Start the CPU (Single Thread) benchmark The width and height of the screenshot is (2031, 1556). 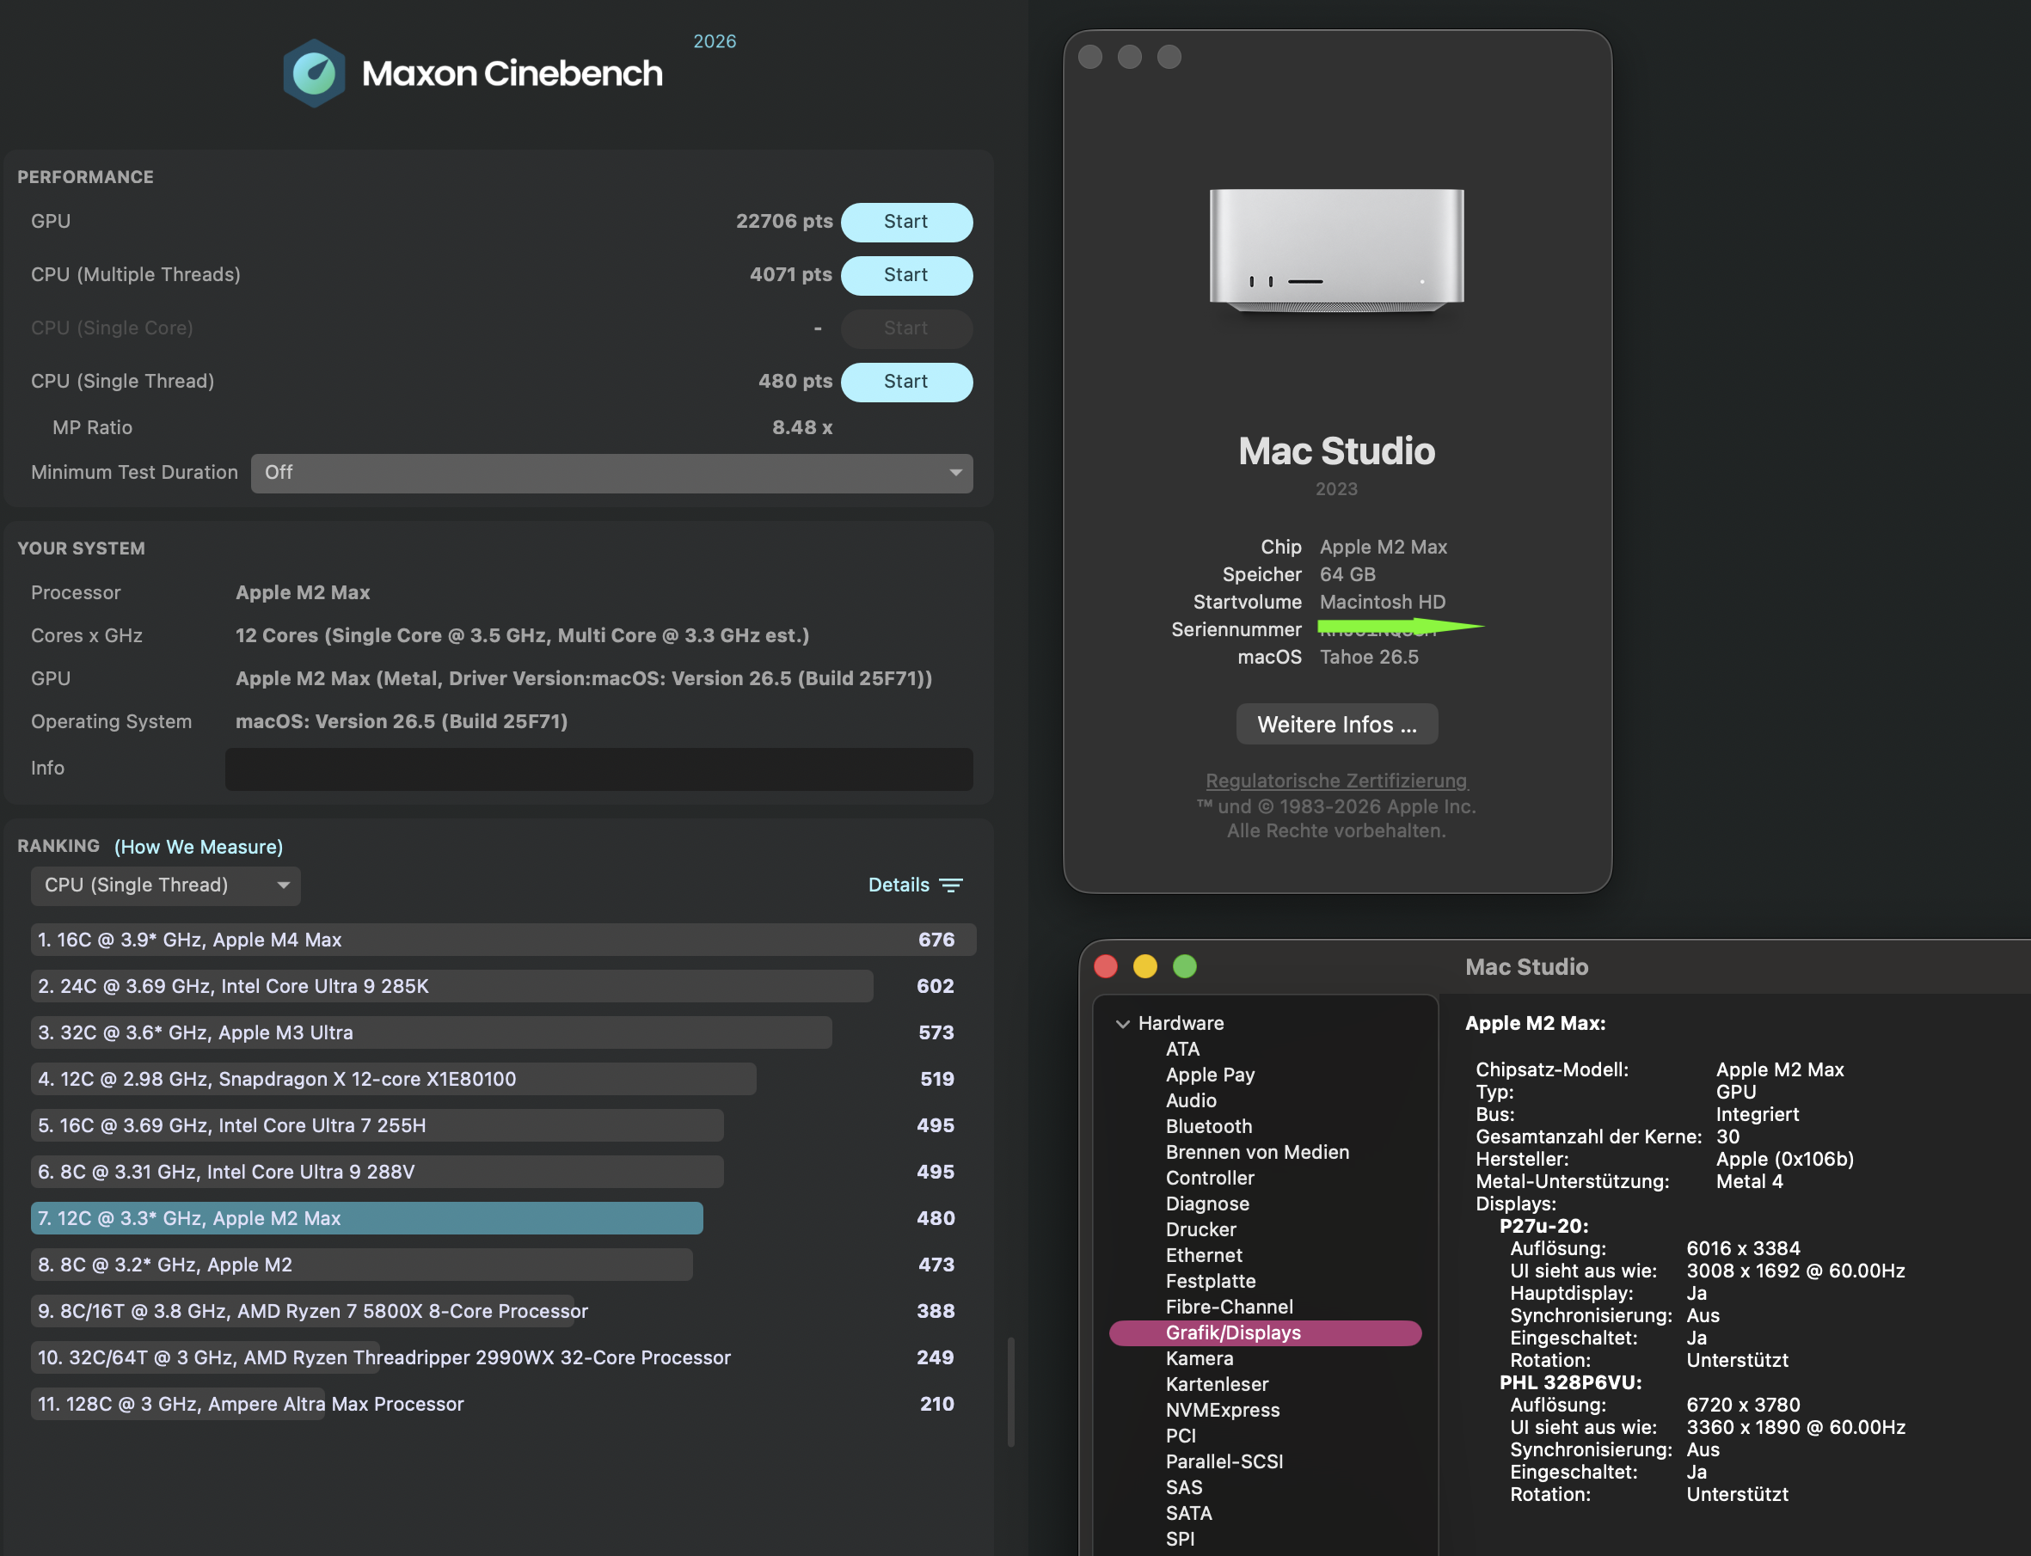click(x=905, y=382)
